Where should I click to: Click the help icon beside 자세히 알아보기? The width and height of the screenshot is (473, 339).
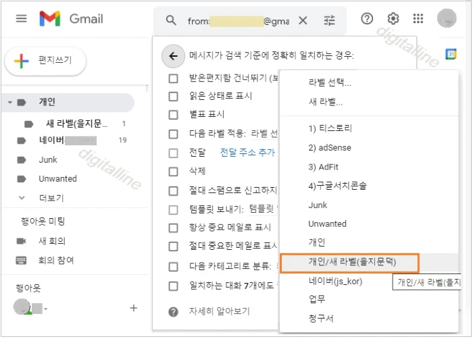(173, 312)
